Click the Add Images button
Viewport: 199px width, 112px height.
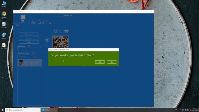pyautogui.click(x=29, y=34)
